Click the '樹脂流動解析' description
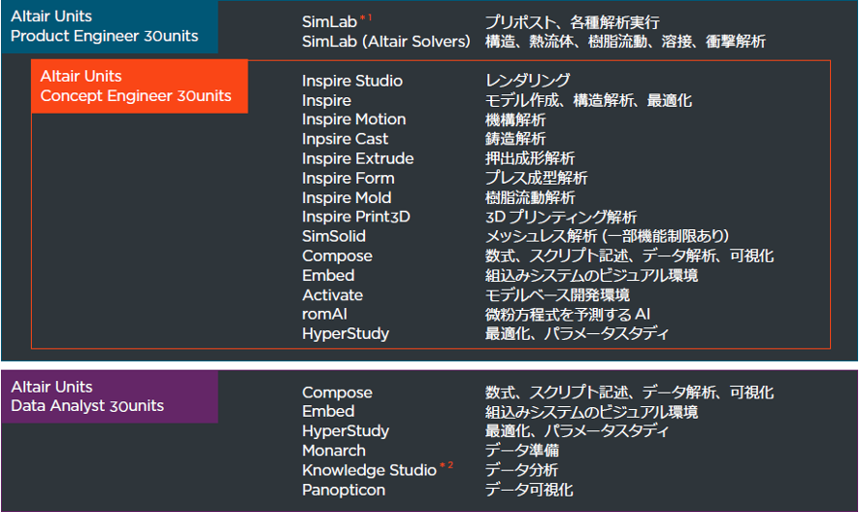Screen dimensions: 859x512 (530, 197)
